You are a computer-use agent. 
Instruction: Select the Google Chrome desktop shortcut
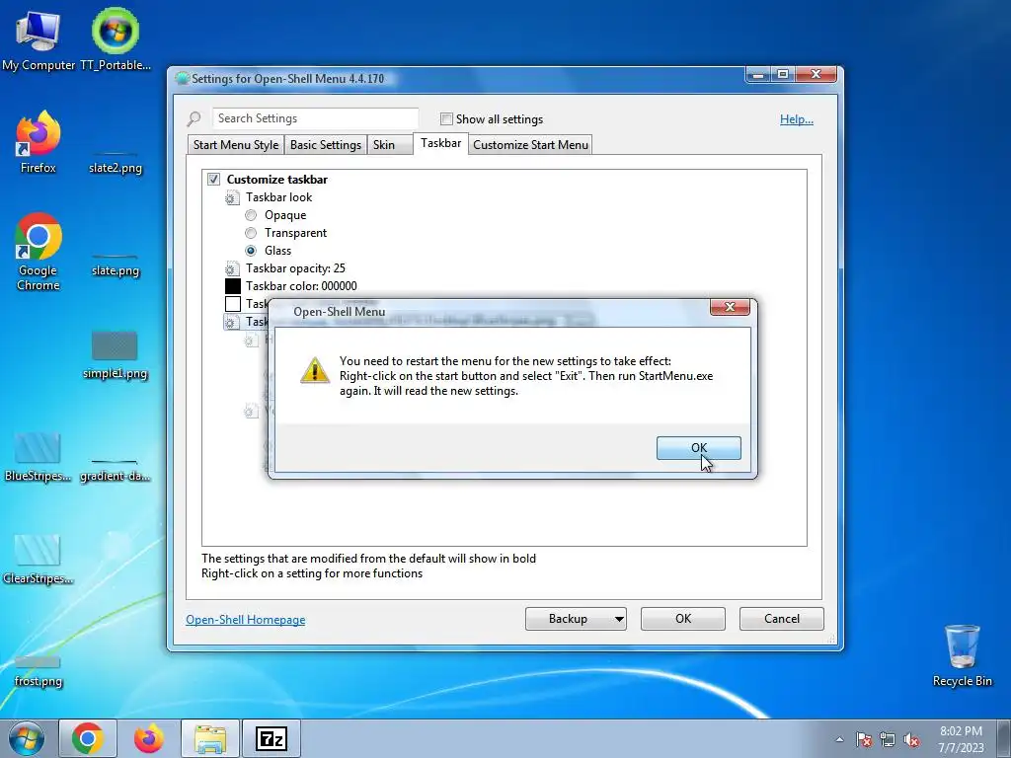[39, 252]
